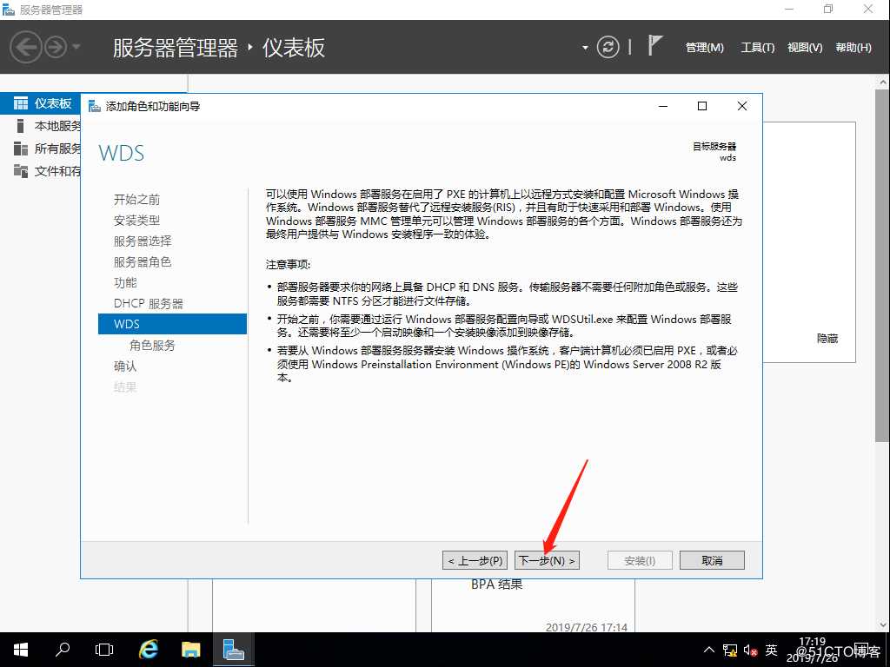
Task: Click muted volume tray icon
Action: click(750, 650)
